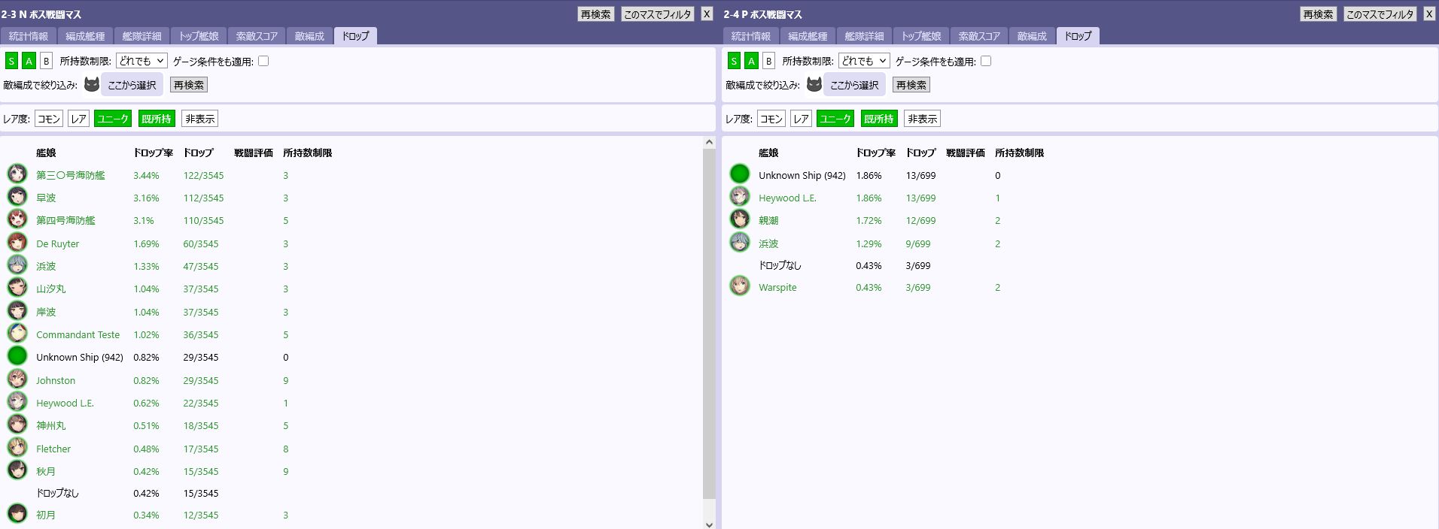Click scroll-down arrow of drop list

tap(709, 524)
